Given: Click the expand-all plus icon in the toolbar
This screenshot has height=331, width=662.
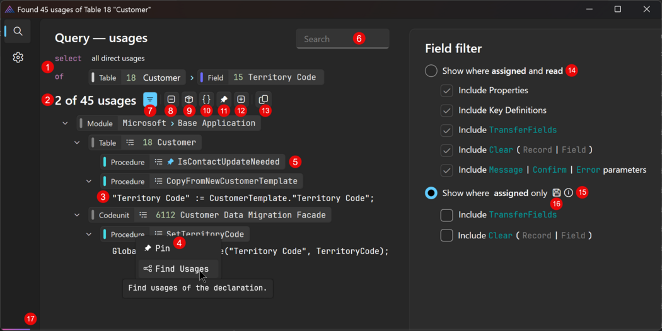Looking at the screenshot, I should [241, 100].
